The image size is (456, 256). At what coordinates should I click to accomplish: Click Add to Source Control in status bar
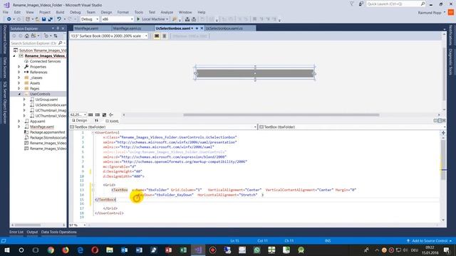429,240
